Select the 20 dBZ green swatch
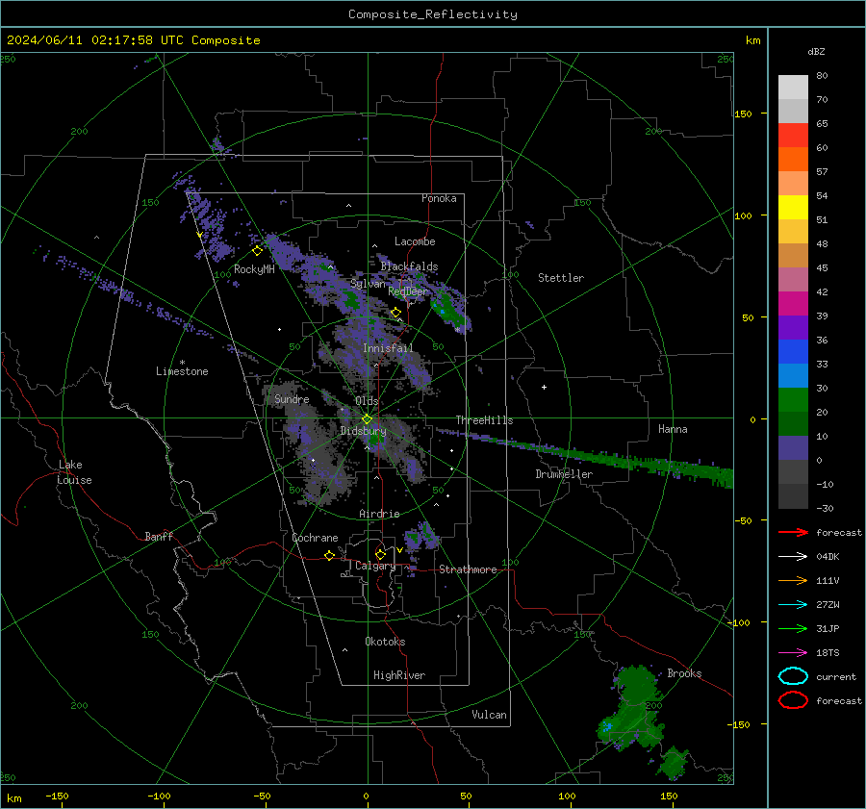Image resolution: width=866 pixels, height=809 pixels. click(793, 400)
